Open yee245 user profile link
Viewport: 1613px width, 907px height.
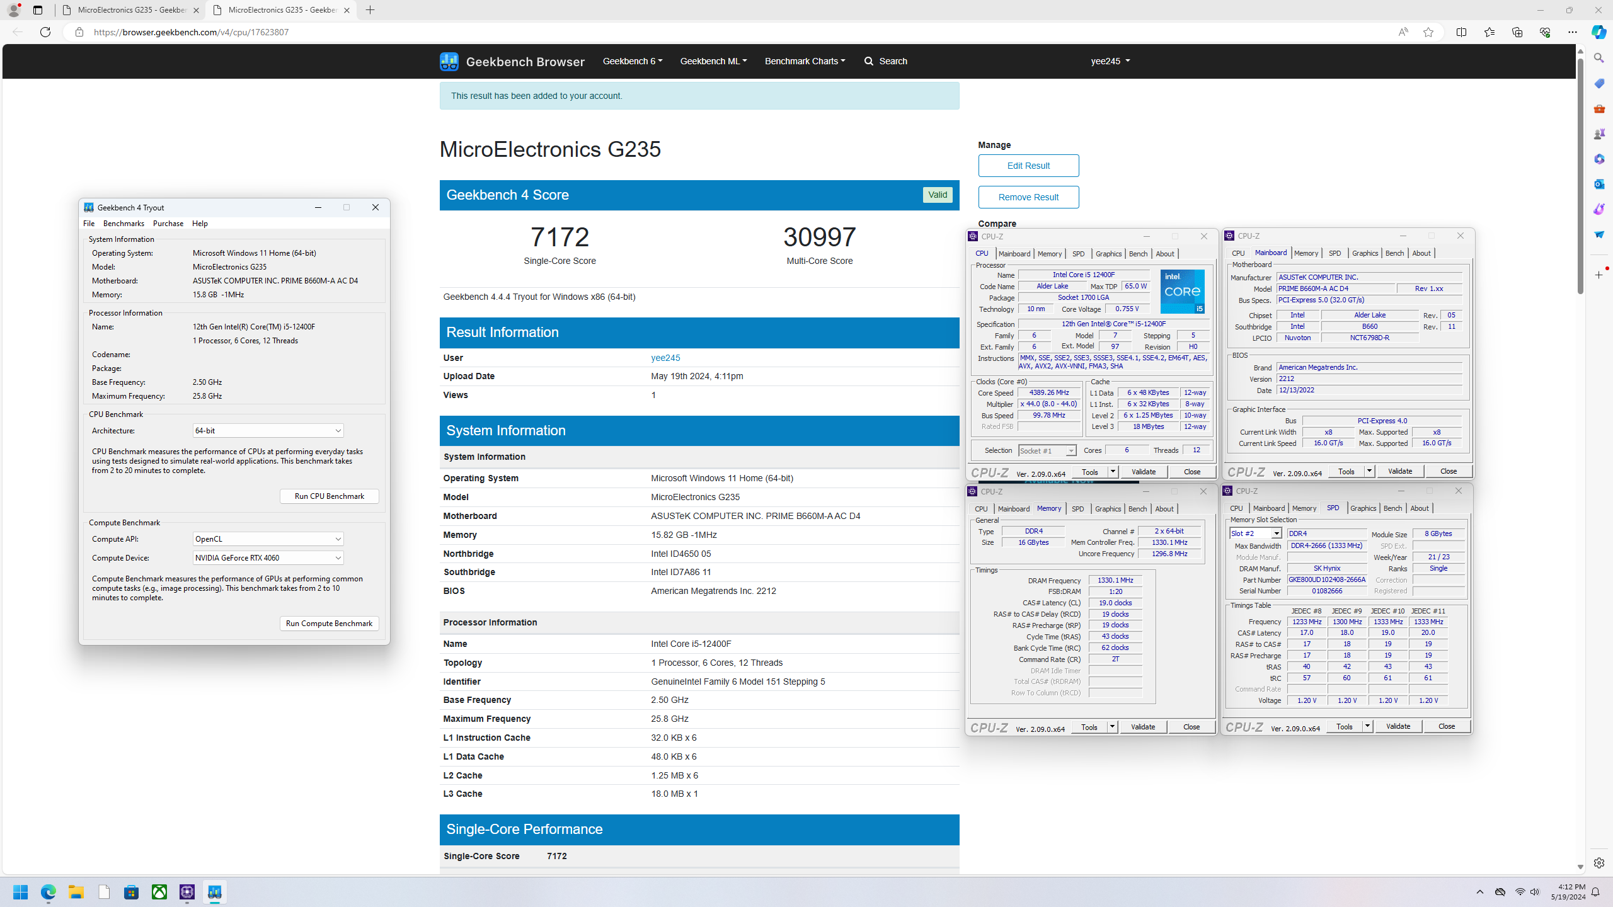[x=665, y=358]
